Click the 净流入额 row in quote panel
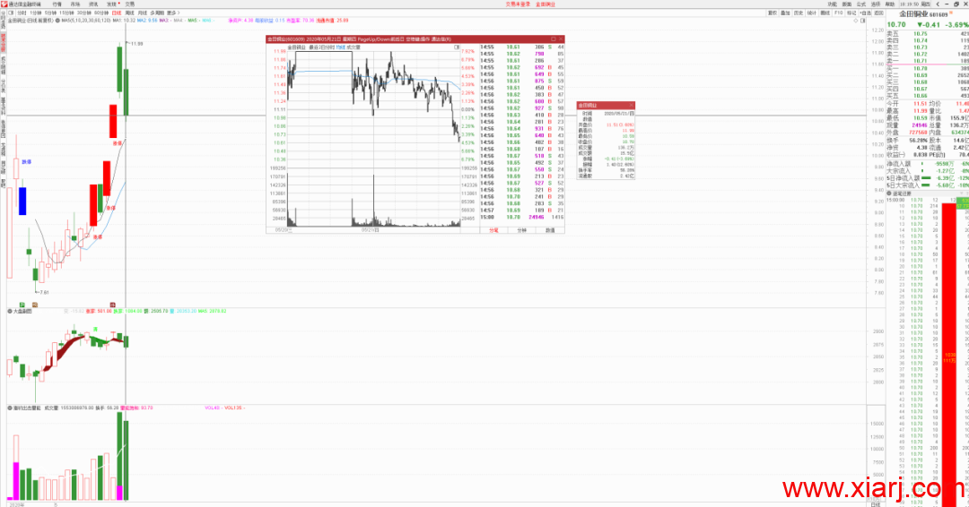969x507 pixels. 928,163
